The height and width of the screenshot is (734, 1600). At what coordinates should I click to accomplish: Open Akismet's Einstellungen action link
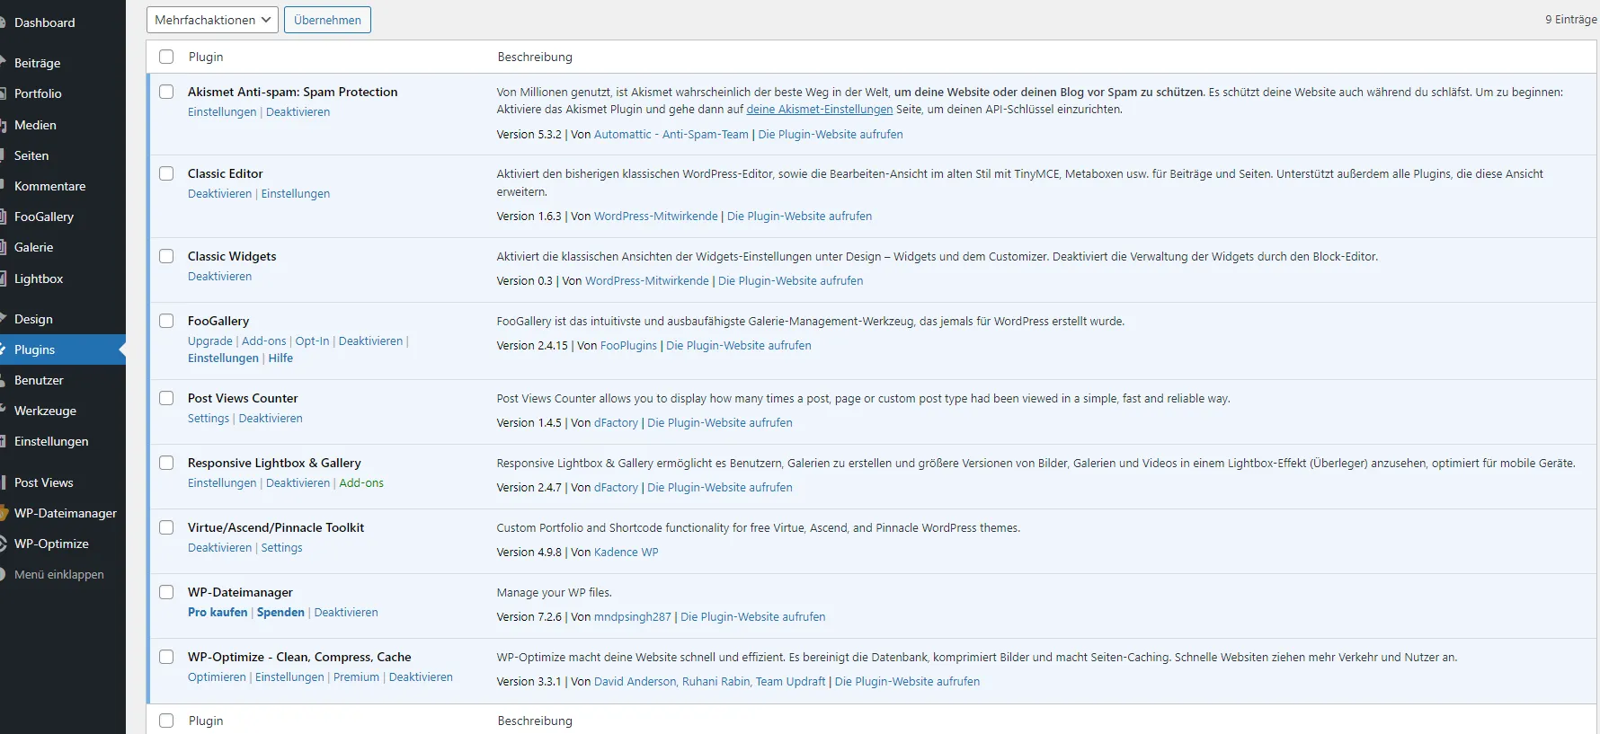coord(222,112)
